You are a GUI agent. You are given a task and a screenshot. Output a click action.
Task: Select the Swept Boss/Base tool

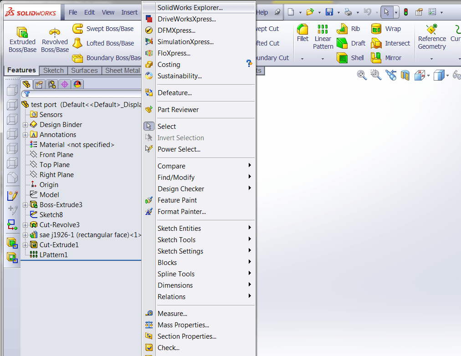click(x=103, y=29)
